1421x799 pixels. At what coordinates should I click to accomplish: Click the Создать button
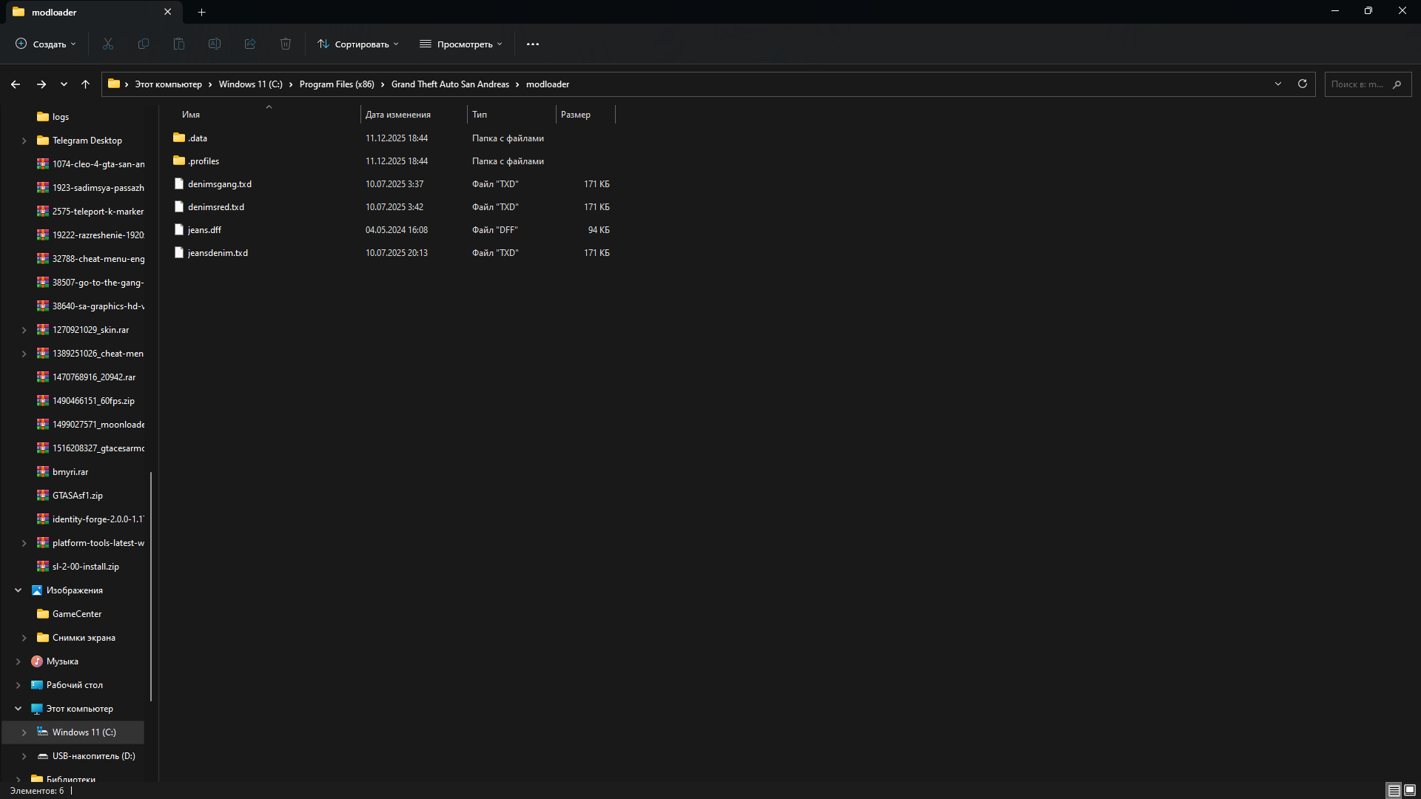pos(46,44)
